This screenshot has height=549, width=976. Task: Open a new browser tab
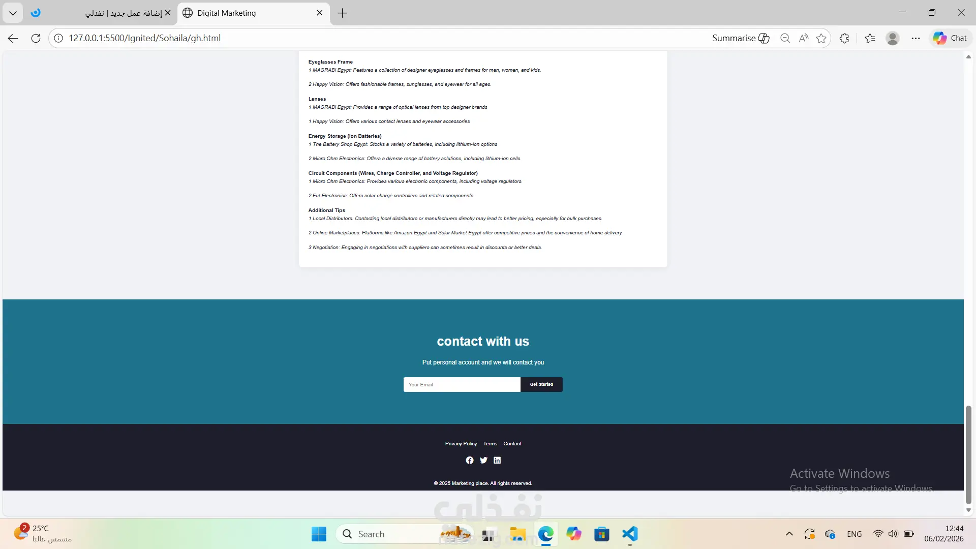coord(342,13)
